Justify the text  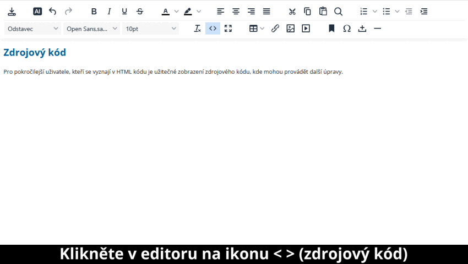click(x=266, y=12)
